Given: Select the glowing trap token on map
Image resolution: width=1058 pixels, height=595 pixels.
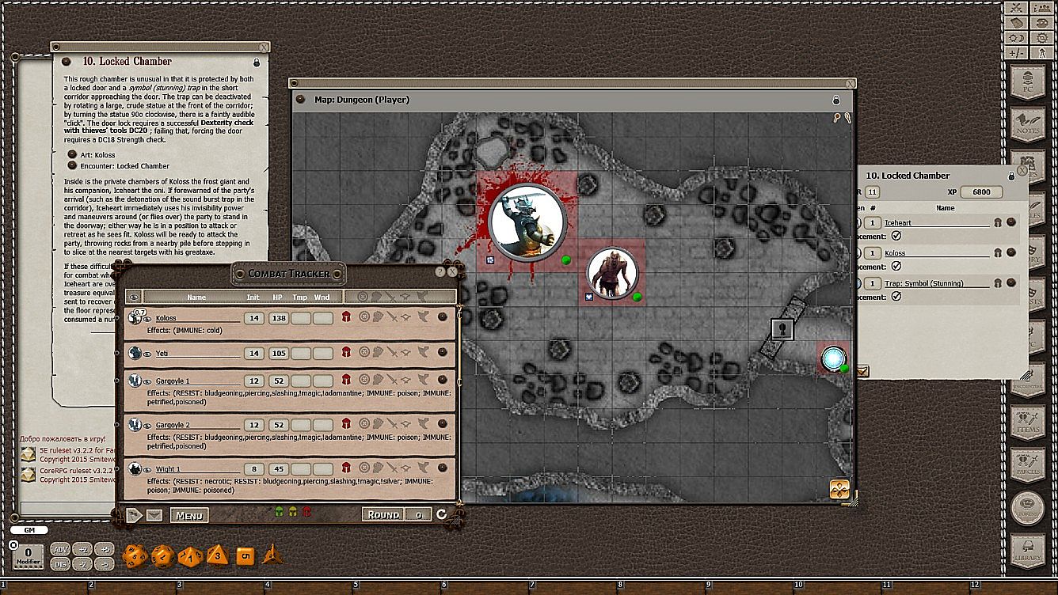Looking at the screenshot, I should pos(834,359).
